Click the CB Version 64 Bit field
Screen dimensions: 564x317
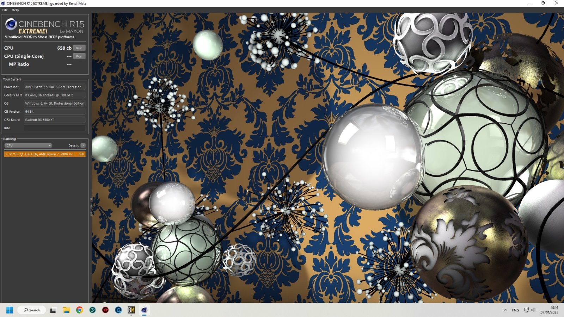click(55, 111)
